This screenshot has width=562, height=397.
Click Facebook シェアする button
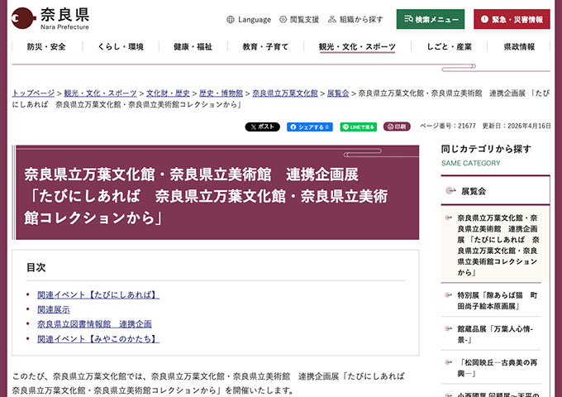[x=310, y=127]
